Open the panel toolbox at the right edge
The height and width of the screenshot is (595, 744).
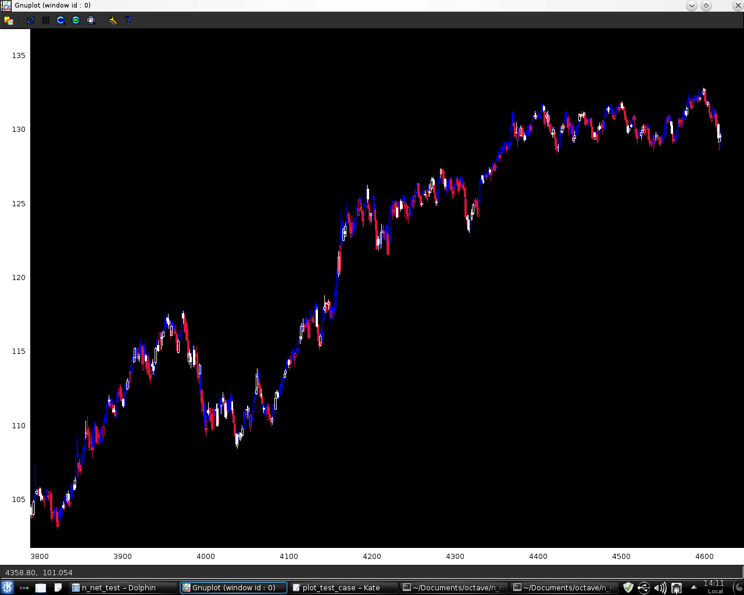tap(738, 587)
